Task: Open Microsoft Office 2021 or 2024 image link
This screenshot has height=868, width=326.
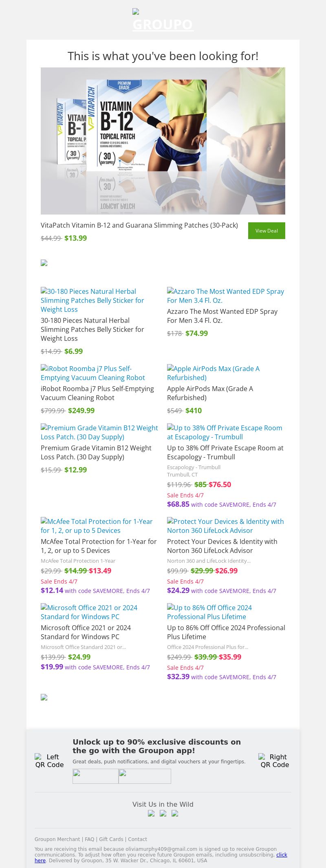Action: [x=89, y=612]
